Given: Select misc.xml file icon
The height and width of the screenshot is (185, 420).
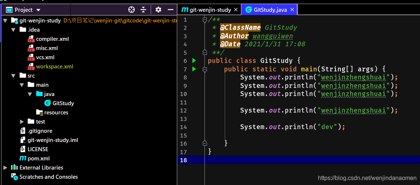Looking at the screenshot, I should click(31, 48).
